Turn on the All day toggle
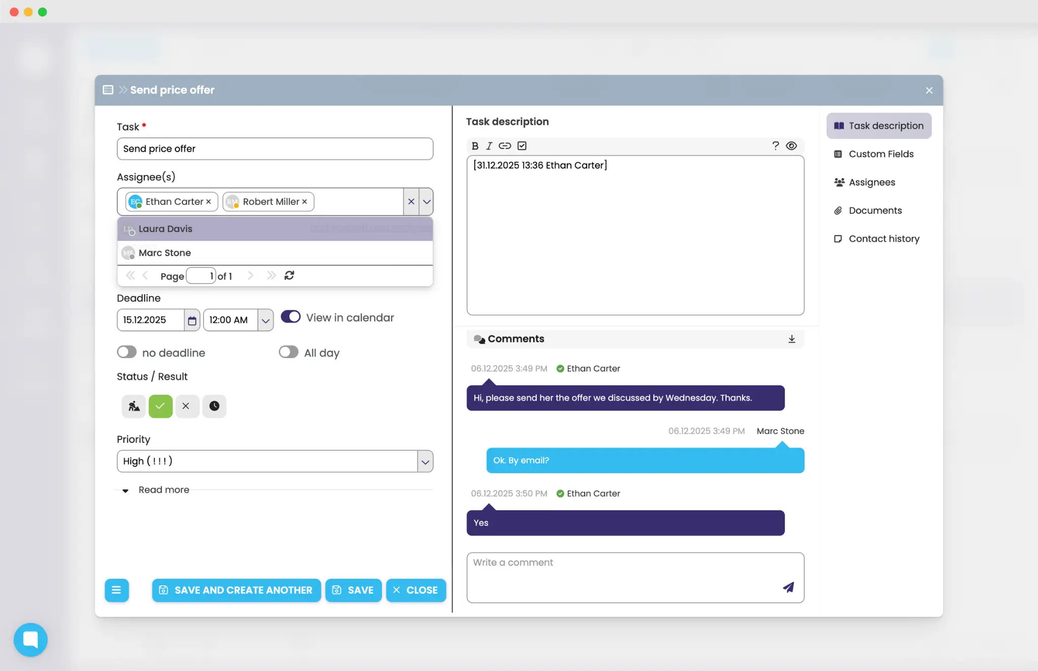 coord(288,352)
